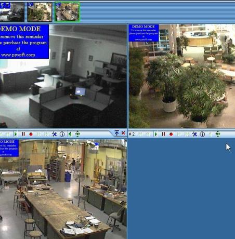
Task: Start recording on camera #2
Action: [x=171, y=134]
